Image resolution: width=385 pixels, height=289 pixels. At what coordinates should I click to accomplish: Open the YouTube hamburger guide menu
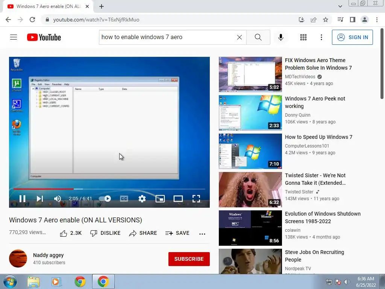point(14,37)
